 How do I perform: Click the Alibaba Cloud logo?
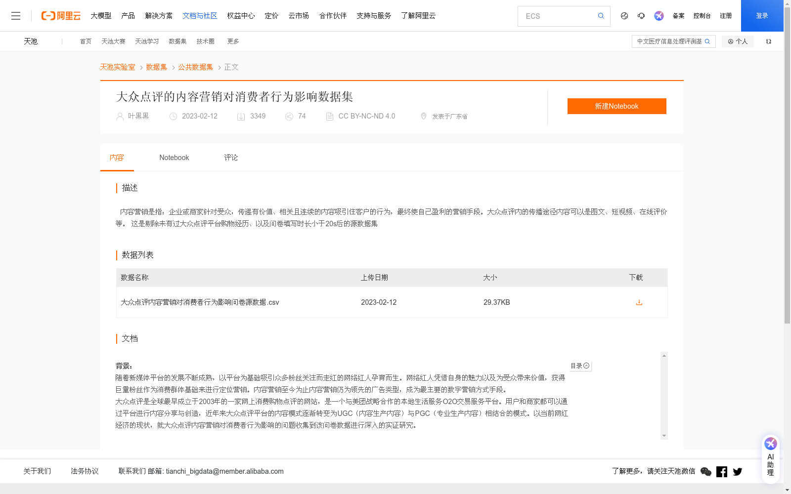61,16
